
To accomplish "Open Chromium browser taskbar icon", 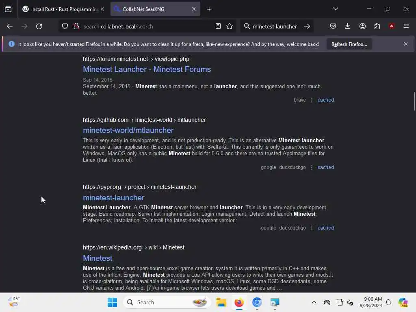I will [257, 302].
